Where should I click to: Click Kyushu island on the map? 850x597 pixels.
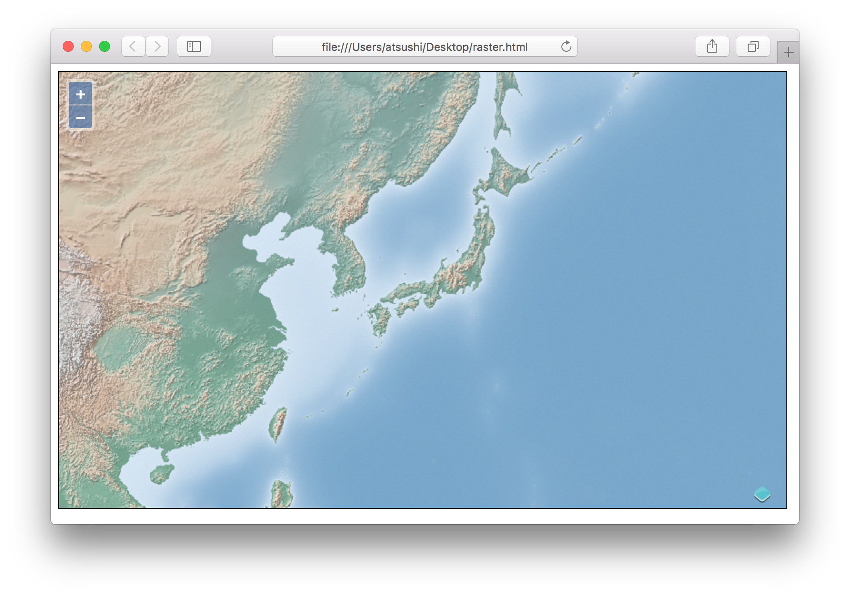point(380,318)
